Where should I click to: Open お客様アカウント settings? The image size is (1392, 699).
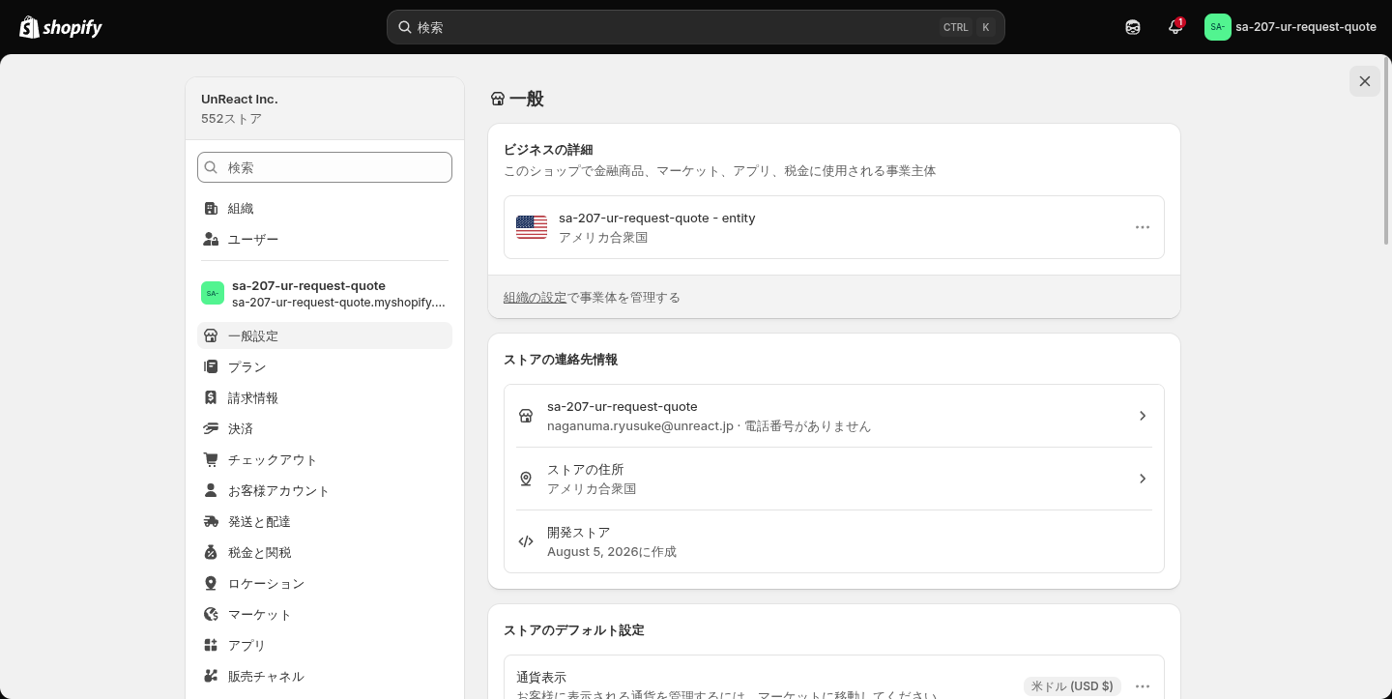325,490
